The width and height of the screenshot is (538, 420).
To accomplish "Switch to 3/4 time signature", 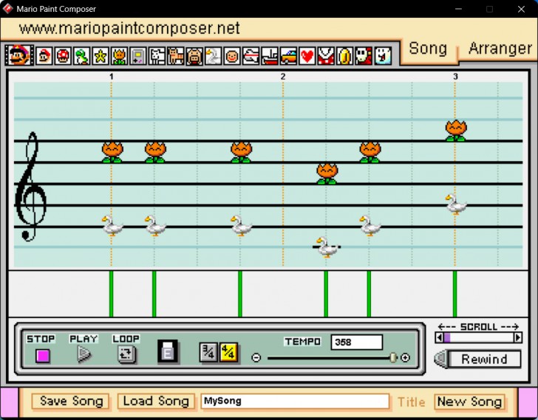I will [208, 352].
